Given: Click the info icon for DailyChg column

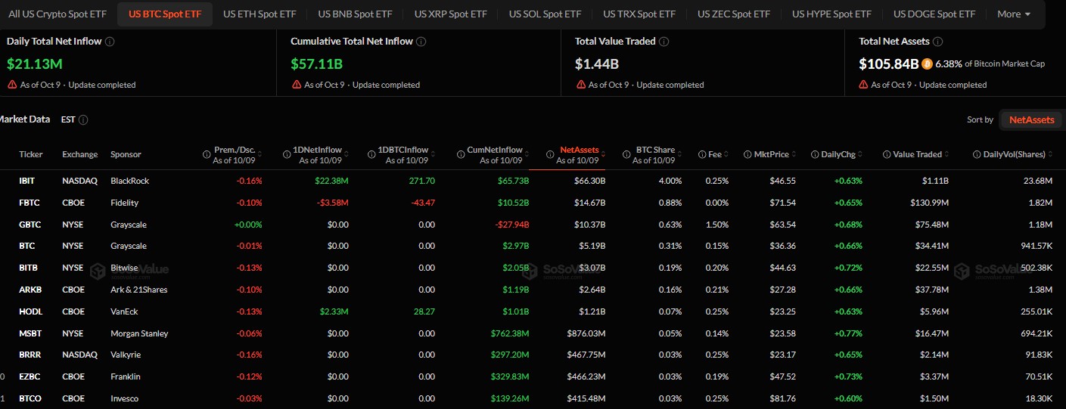Looking at the screenshot, I should click(x=814, y=154).
